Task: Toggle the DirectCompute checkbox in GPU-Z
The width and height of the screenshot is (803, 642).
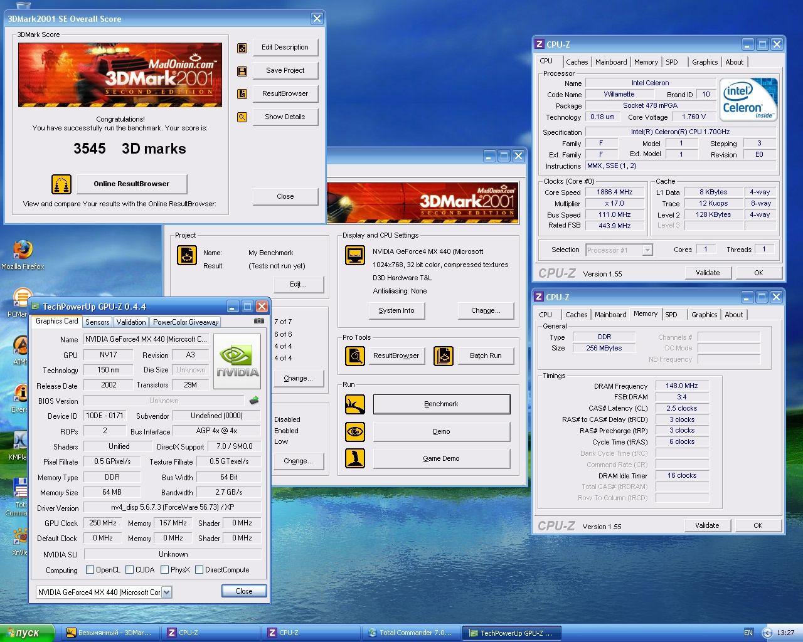Action: pos(199,570)
